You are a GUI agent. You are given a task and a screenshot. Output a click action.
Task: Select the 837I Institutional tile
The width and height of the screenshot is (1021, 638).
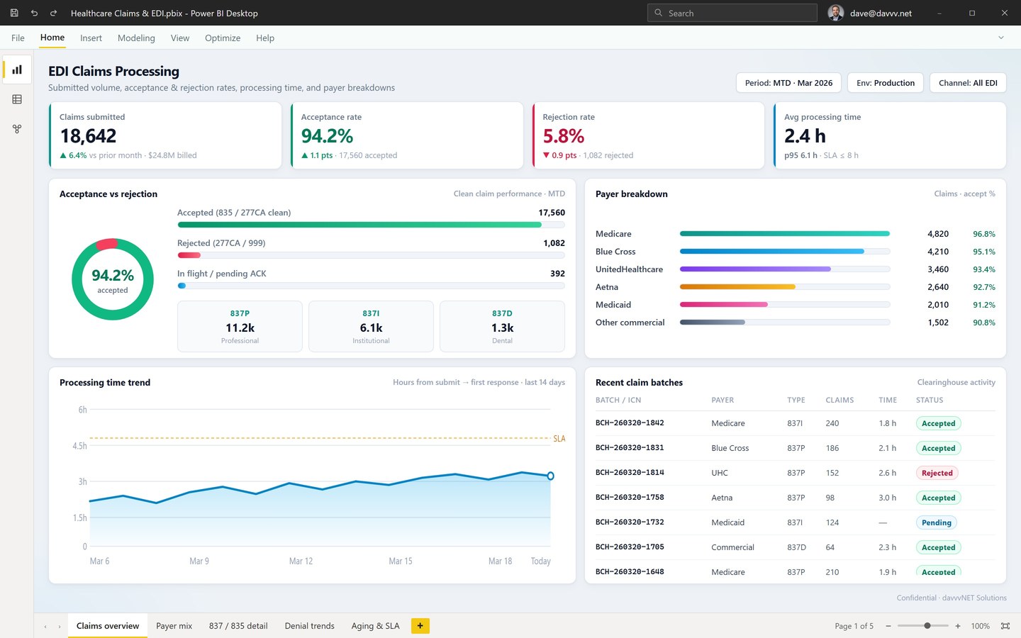(x=371, y=327)
